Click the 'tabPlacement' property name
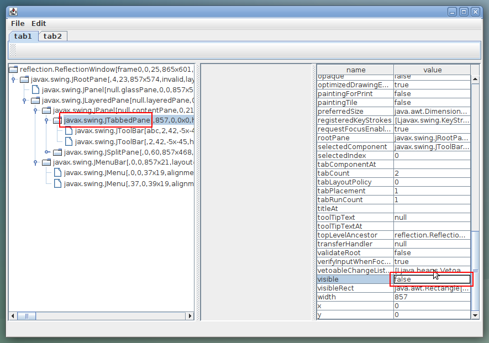Image resolution: width=489 pixels, height=343 pixels. tap(341, 191)
